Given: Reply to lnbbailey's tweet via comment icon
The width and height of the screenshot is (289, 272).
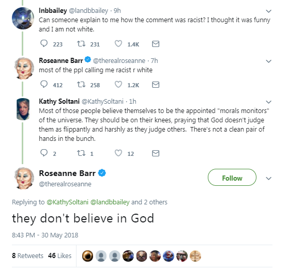Looking at the screenshot, I should [44, 44].
